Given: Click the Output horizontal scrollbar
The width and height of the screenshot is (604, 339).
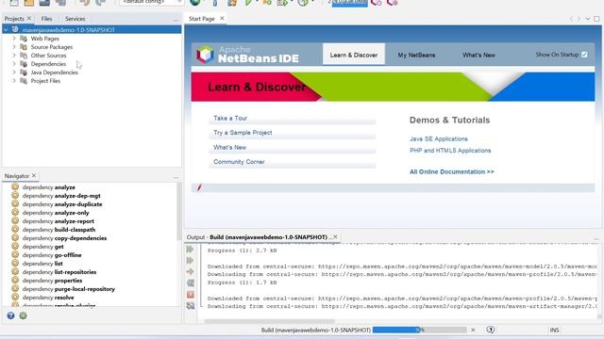Looking at the screenshot, I should click(270, 321).
